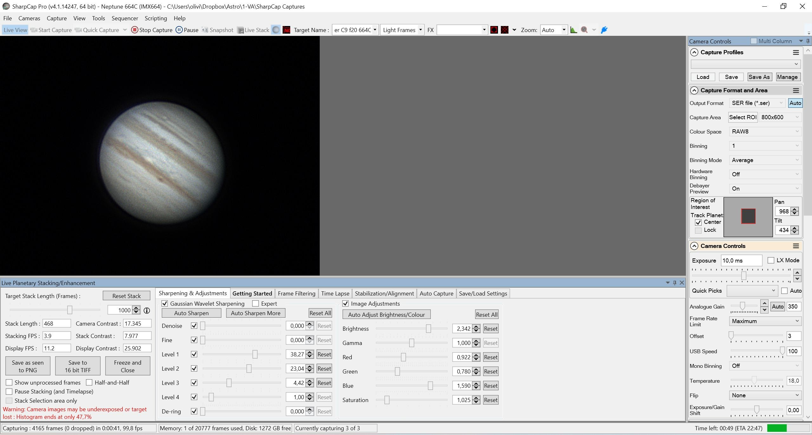Open the Colour Space RAW8 dropdown

pyautogui.click(x=765, y=132)
